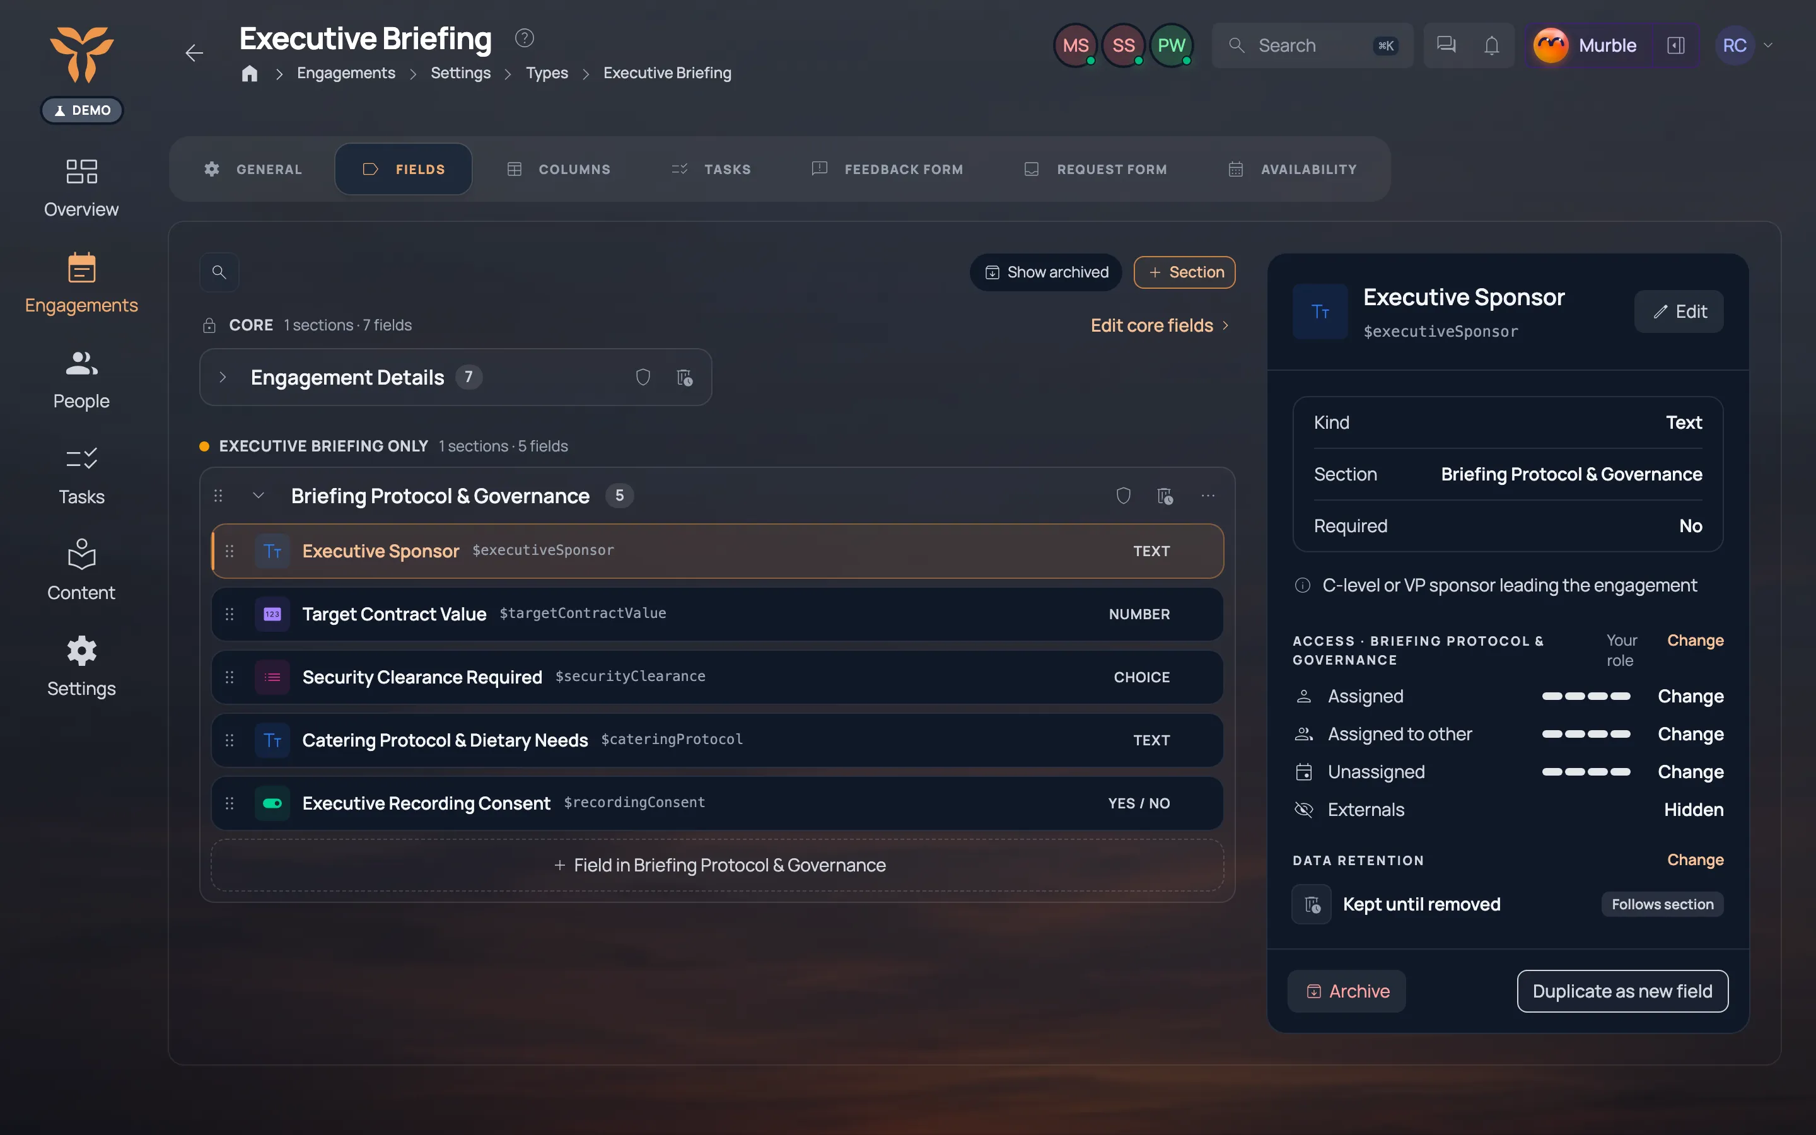The image size is (1816, 1135).
Task: Go back with the left arrow icon
Action: pyautogui.click(x=194, y=52)
